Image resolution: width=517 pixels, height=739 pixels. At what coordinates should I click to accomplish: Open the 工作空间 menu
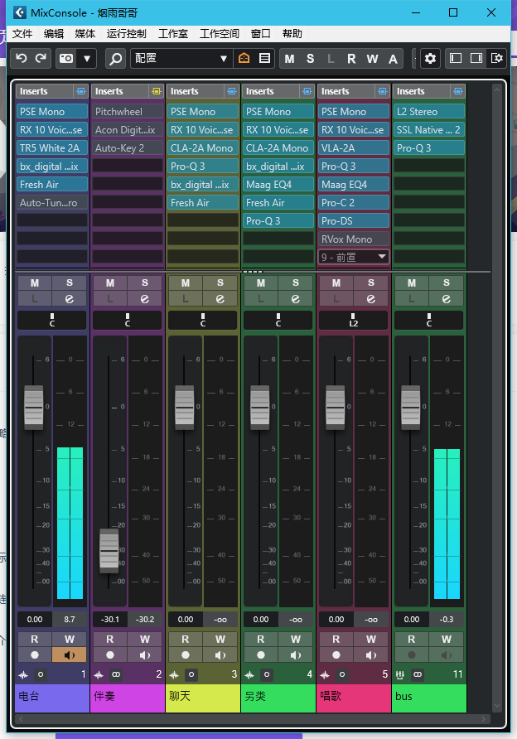pyautogui.click(x=220, y=34)
